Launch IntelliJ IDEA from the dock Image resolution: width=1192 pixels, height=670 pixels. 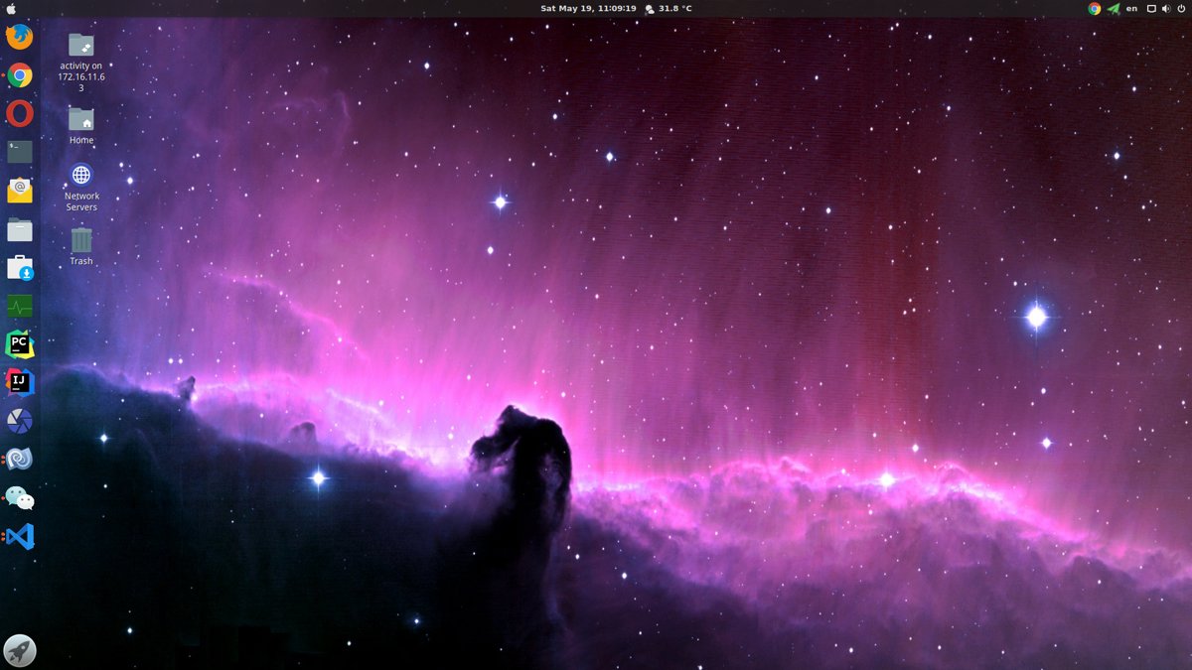point(19,382)
